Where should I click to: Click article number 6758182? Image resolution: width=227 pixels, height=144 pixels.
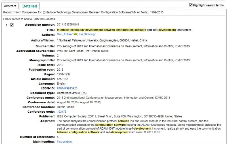pos(62,79)
